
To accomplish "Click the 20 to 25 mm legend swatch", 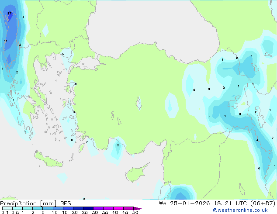I will (78, 208).
